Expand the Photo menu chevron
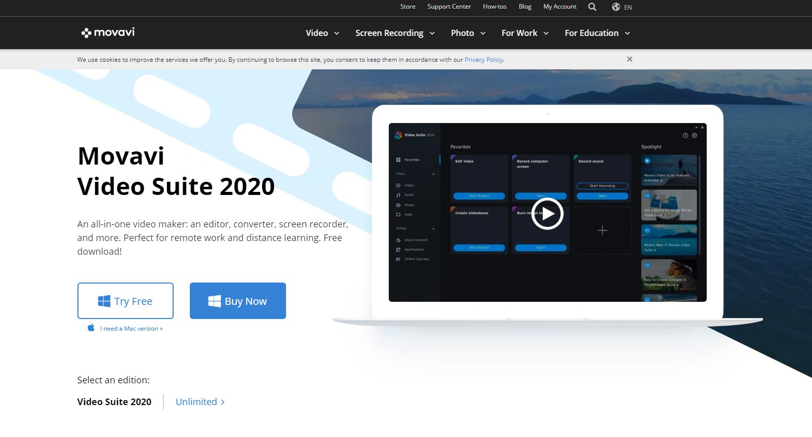The height and width of the screenshot is (437, 812). (483, 33)
